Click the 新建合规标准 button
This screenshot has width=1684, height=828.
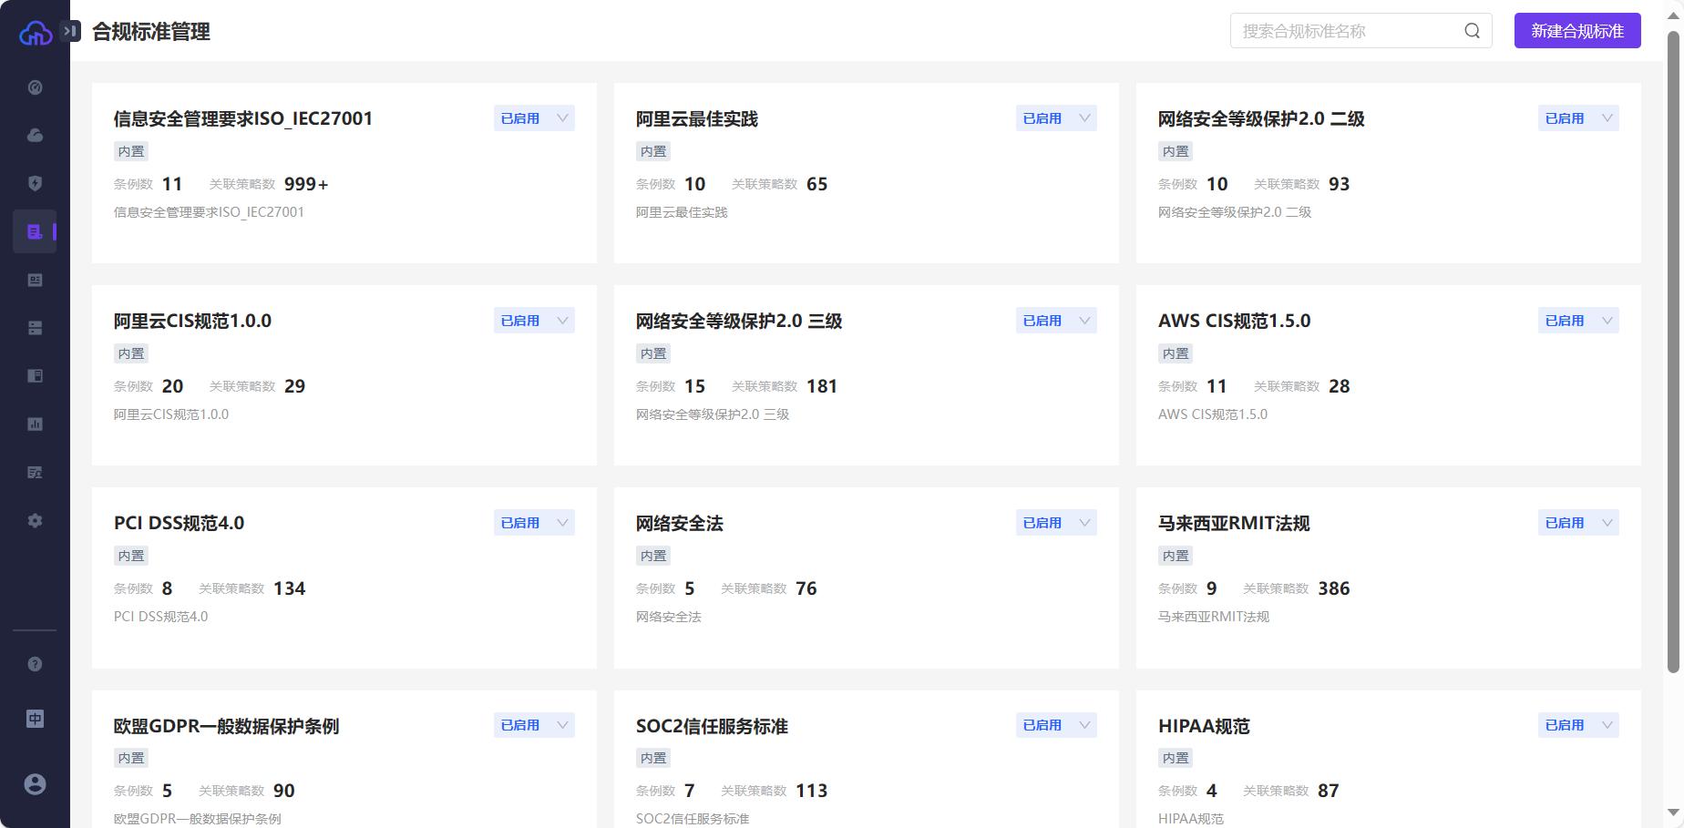1577,31
